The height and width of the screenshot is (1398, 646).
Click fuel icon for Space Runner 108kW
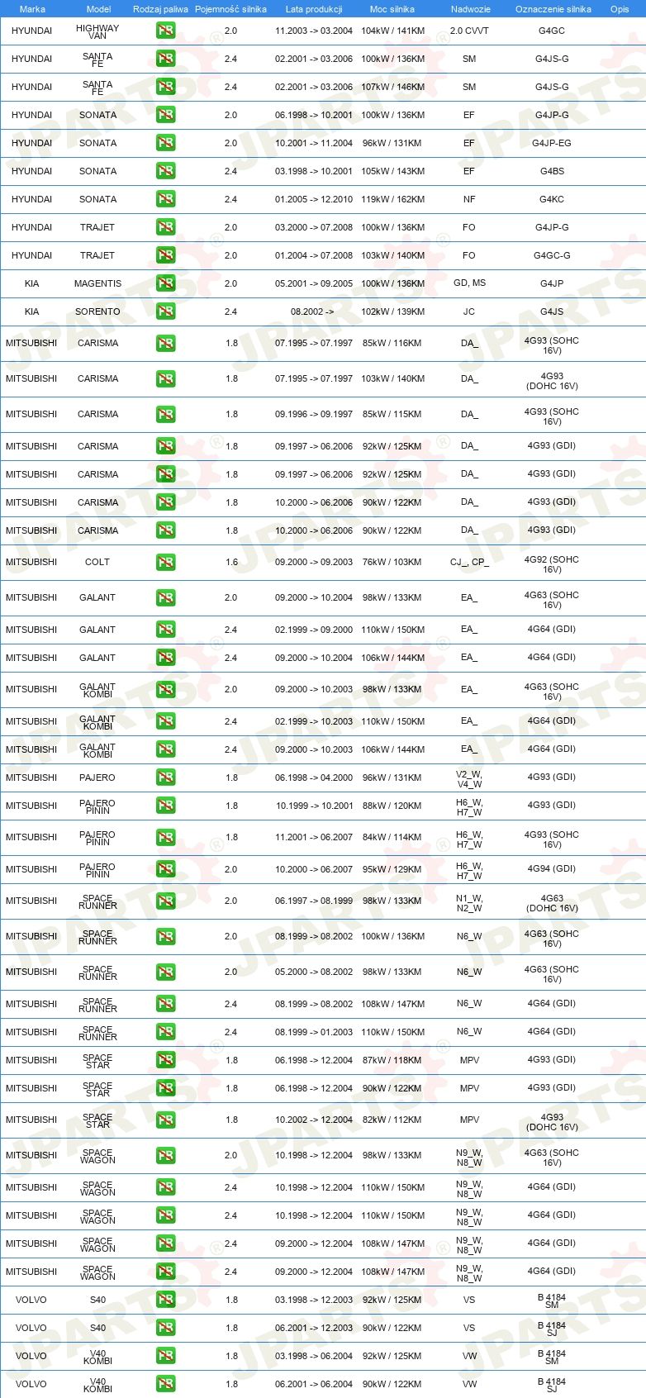coord(165,1004)
